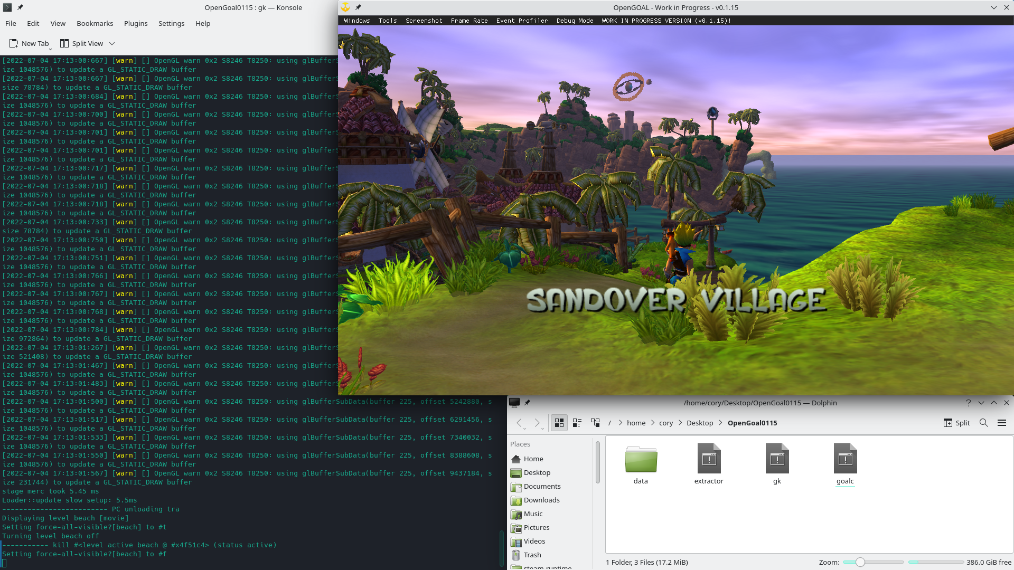Click the Places panel scrollbar
This screenshot has width=1014, height=570.
click(597, 462)
